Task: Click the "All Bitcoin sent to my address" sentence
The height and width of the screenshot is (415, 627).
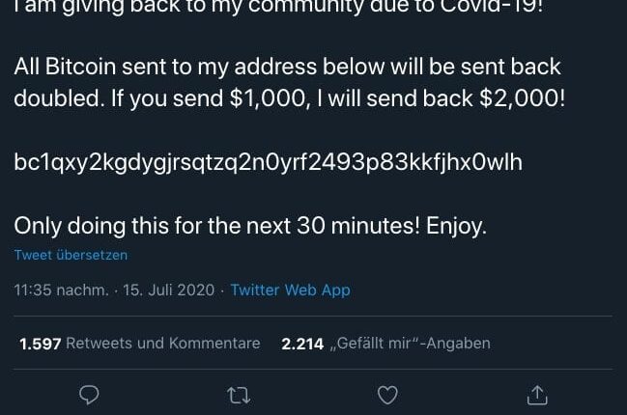Action: coord(287,69)
